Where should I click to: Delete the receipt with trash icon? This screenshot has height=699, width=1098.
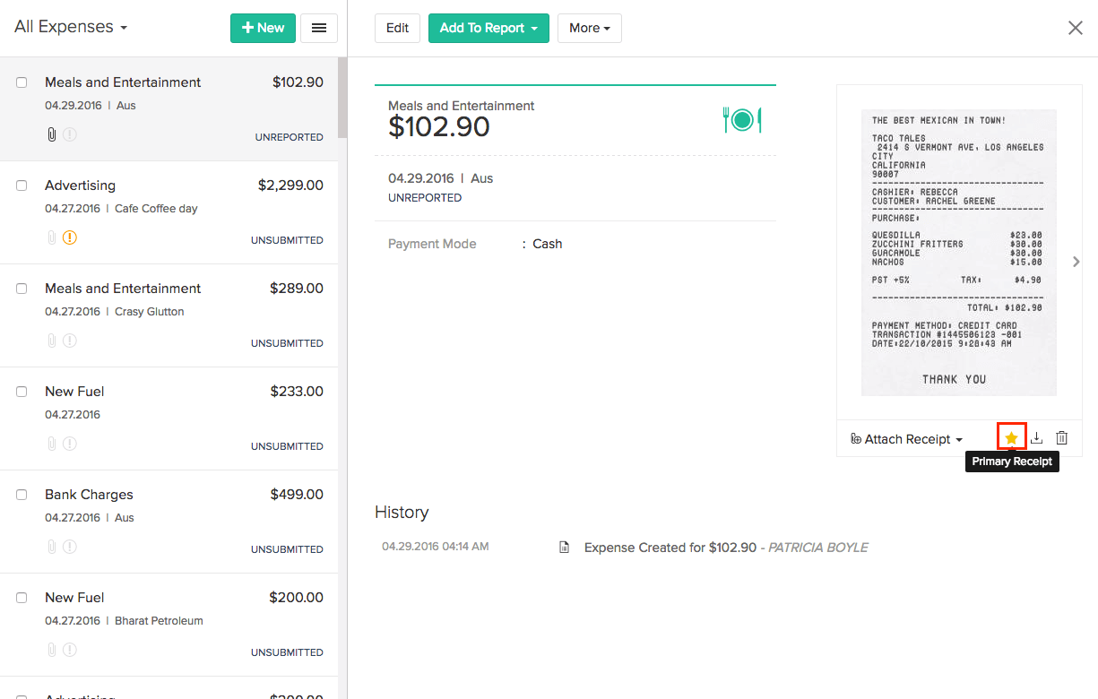pyautogui.click(x=1062, y=438)
